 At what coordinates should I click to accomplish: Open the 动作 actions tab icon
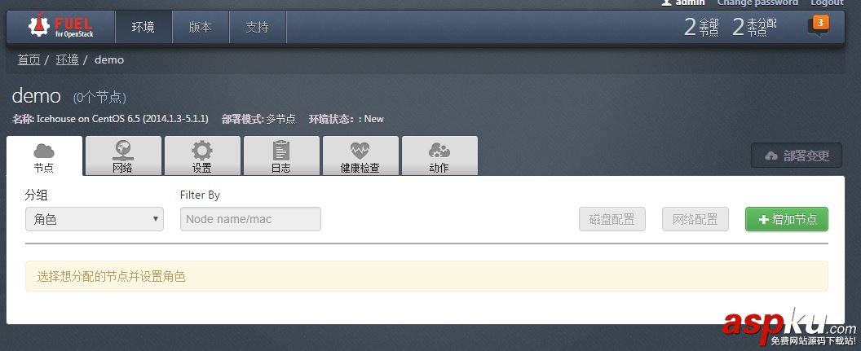click(x=439, y=151)
